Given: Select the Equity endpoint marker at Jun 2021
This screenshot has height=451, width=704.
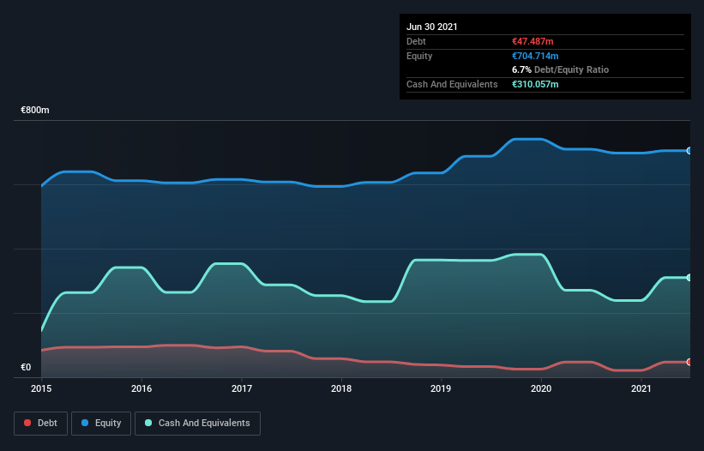Looking at the screenshot, I should (689, 151).
